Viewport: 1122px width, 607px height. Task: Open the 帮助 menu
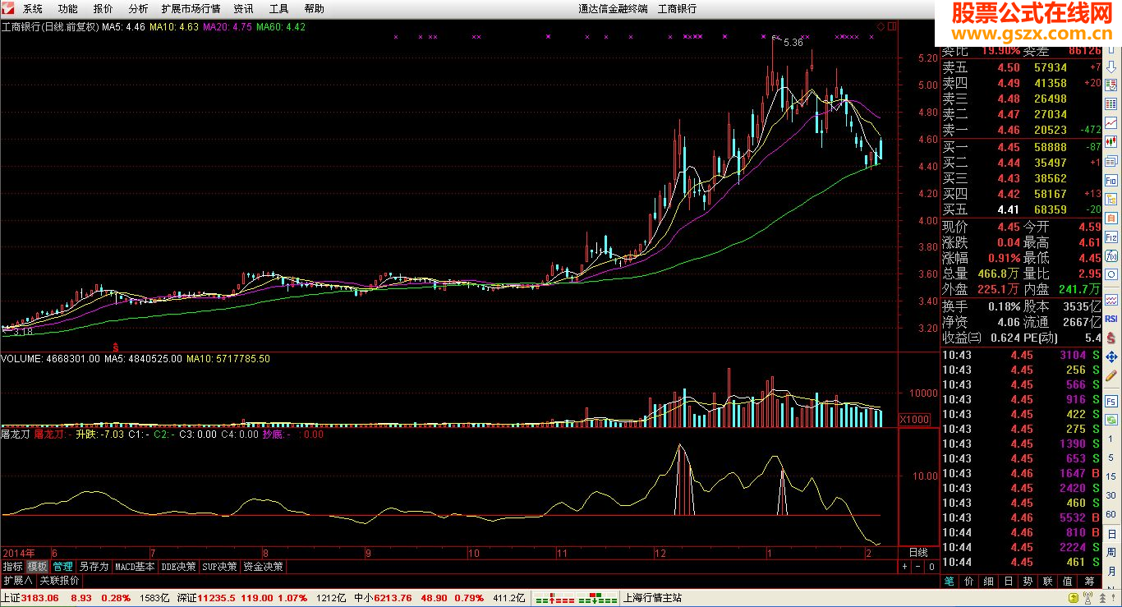314,9
